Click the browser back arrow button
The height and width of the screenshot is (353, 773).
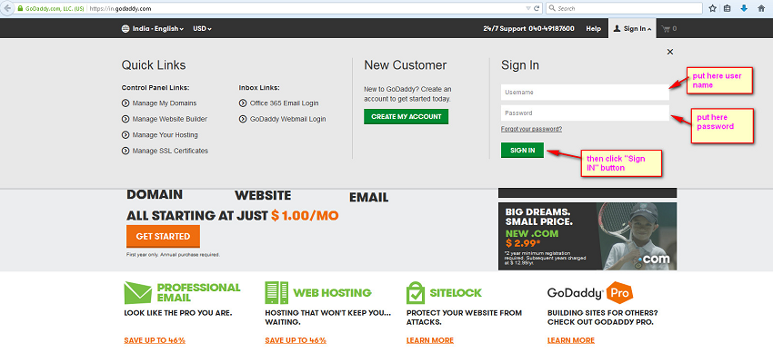7,8
